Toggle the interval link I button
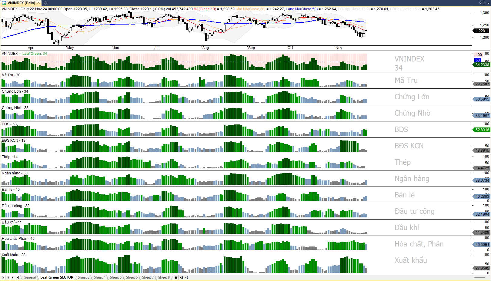491x281 pixels. tap(186, 277)
